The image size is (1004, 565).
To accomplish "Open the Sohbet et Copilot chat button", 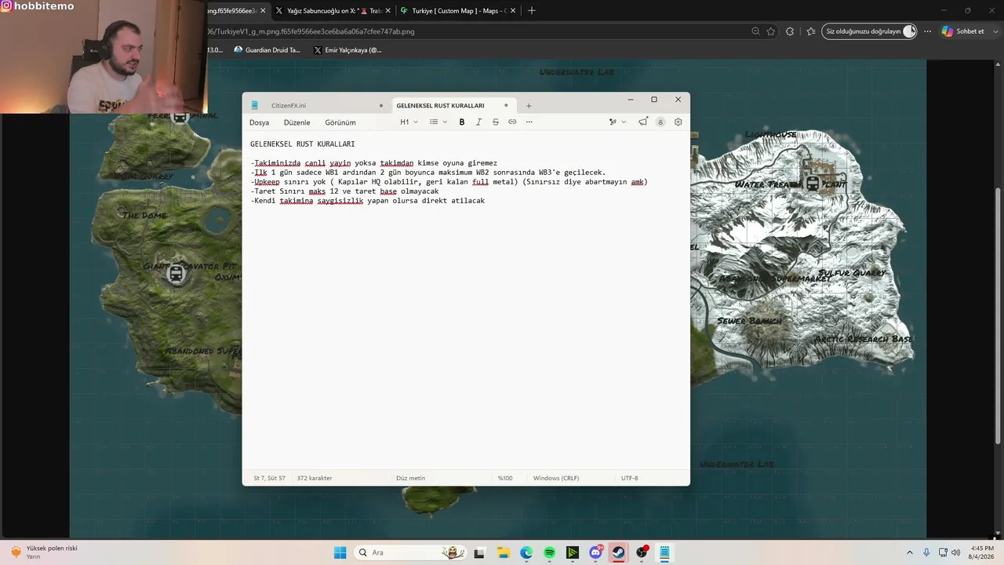I will click(x=962, y=31).
